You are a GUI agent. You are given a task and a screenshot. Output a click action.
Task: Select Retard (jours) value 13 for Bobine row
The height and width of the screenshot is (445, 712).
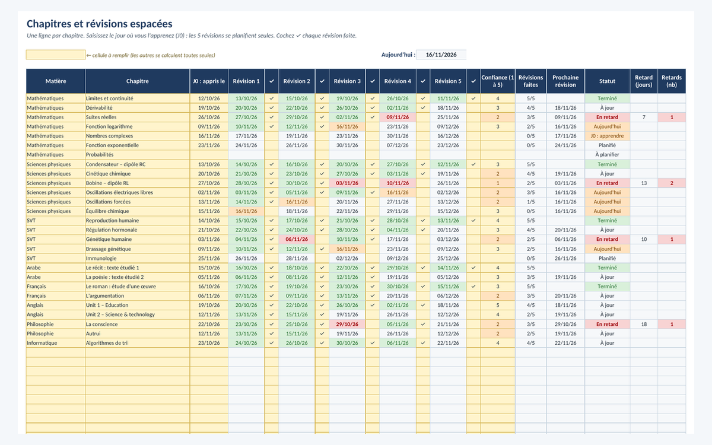click(x=644, y=183)
